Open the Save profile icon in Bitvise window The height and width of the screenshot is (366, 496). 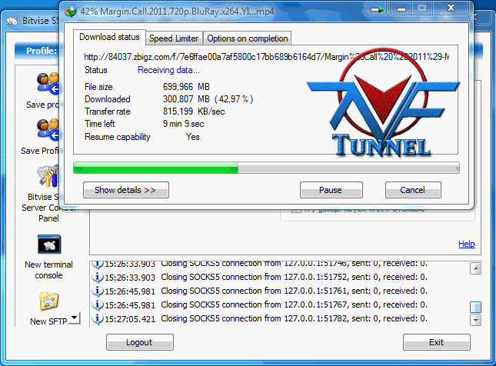pos(48,84)
